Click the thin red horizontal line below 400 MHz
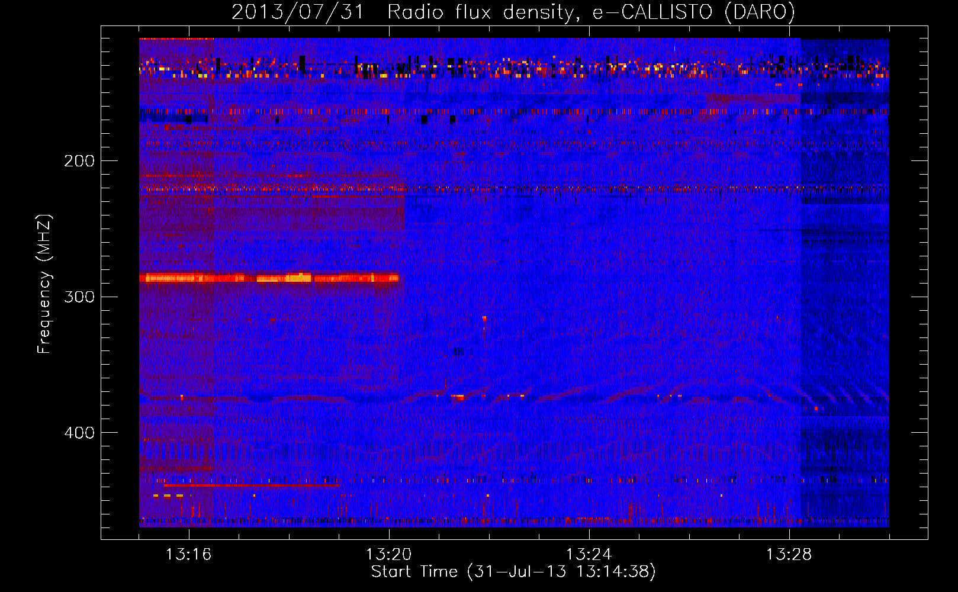 [252, 485]
